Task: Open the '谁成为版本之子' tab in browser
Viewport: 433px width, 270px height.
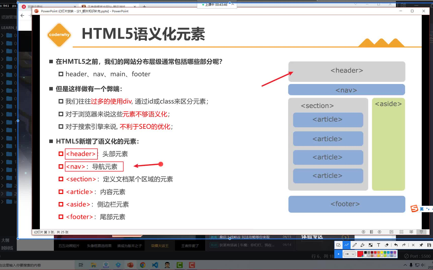Action: tap(130, 246)
